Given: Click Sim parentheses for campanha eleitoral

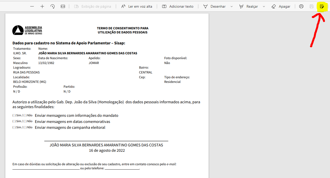Looking at the screenshot, I should point(14,128).
